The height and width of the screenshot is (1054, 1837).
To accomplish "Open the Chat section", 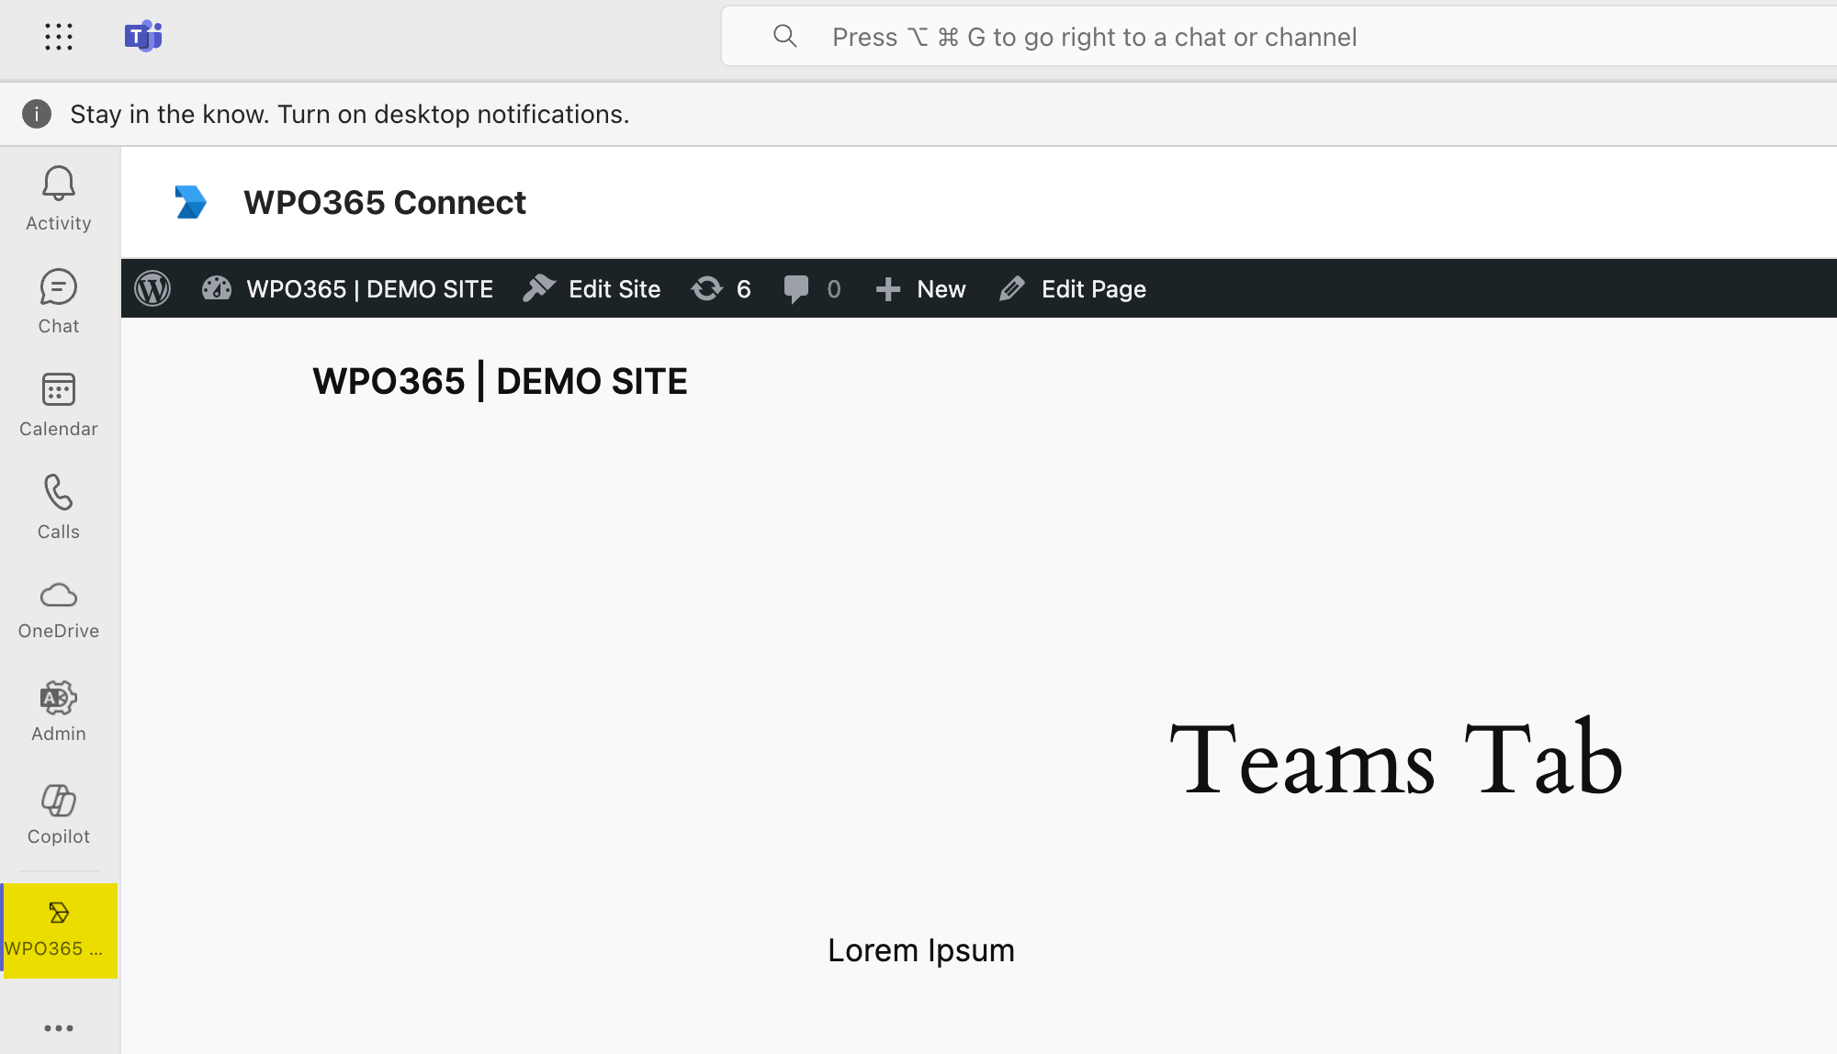I will [x=59, y=301].
